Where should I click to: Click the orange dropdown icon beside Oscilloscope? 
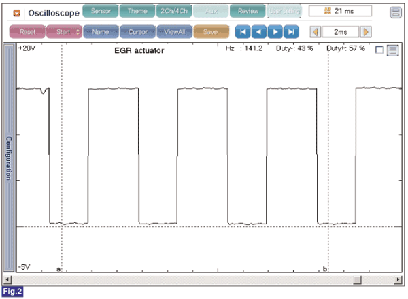pos(17,13)
